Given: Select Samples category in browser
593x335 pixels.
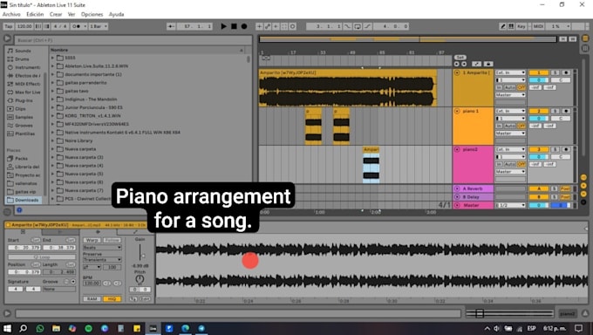Looking at the screenshot, I should tap(24, 118).
